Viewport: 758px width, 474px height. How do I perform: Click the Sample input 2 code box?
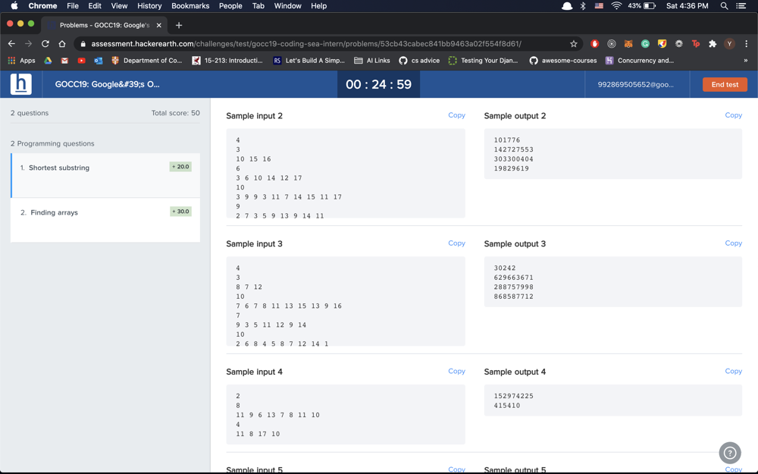click(346, 173)
